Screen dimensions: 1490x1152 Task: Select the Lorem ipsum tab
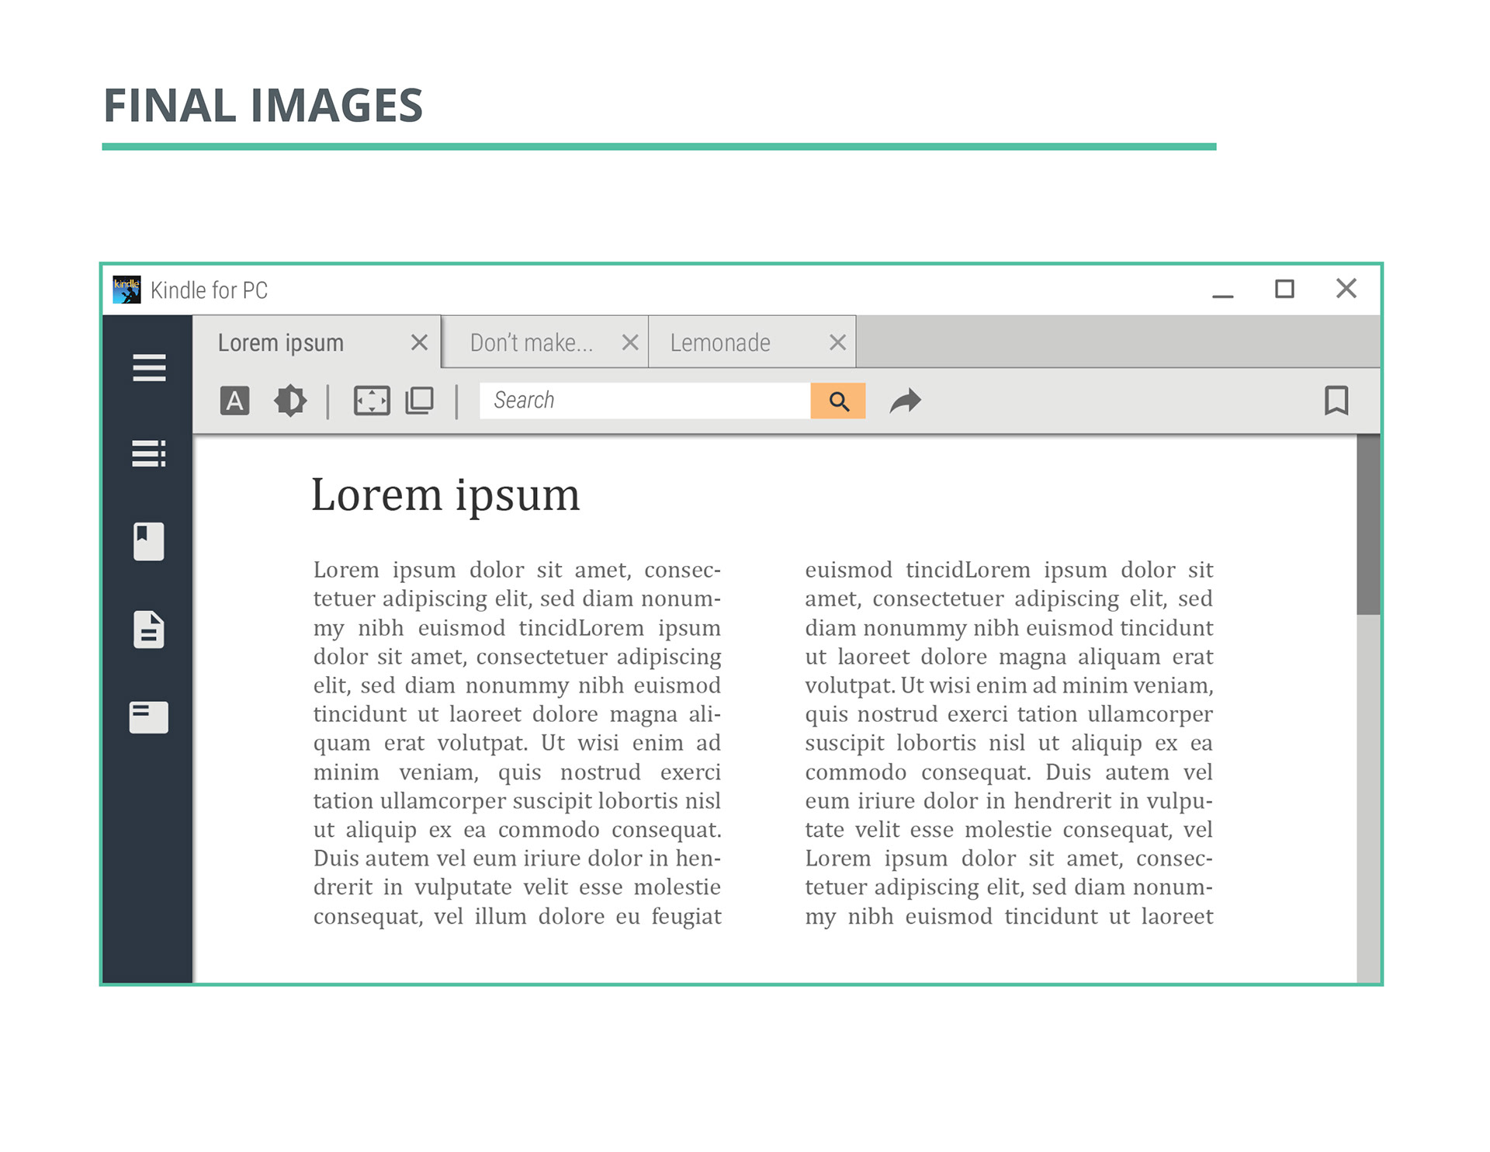point(281,342)
